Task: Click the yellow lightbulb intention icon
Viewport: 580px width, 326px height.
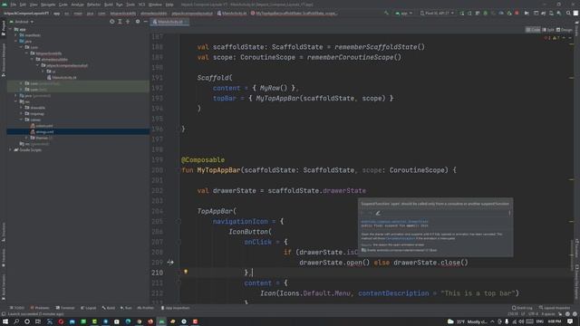Action: click(186, 272)
